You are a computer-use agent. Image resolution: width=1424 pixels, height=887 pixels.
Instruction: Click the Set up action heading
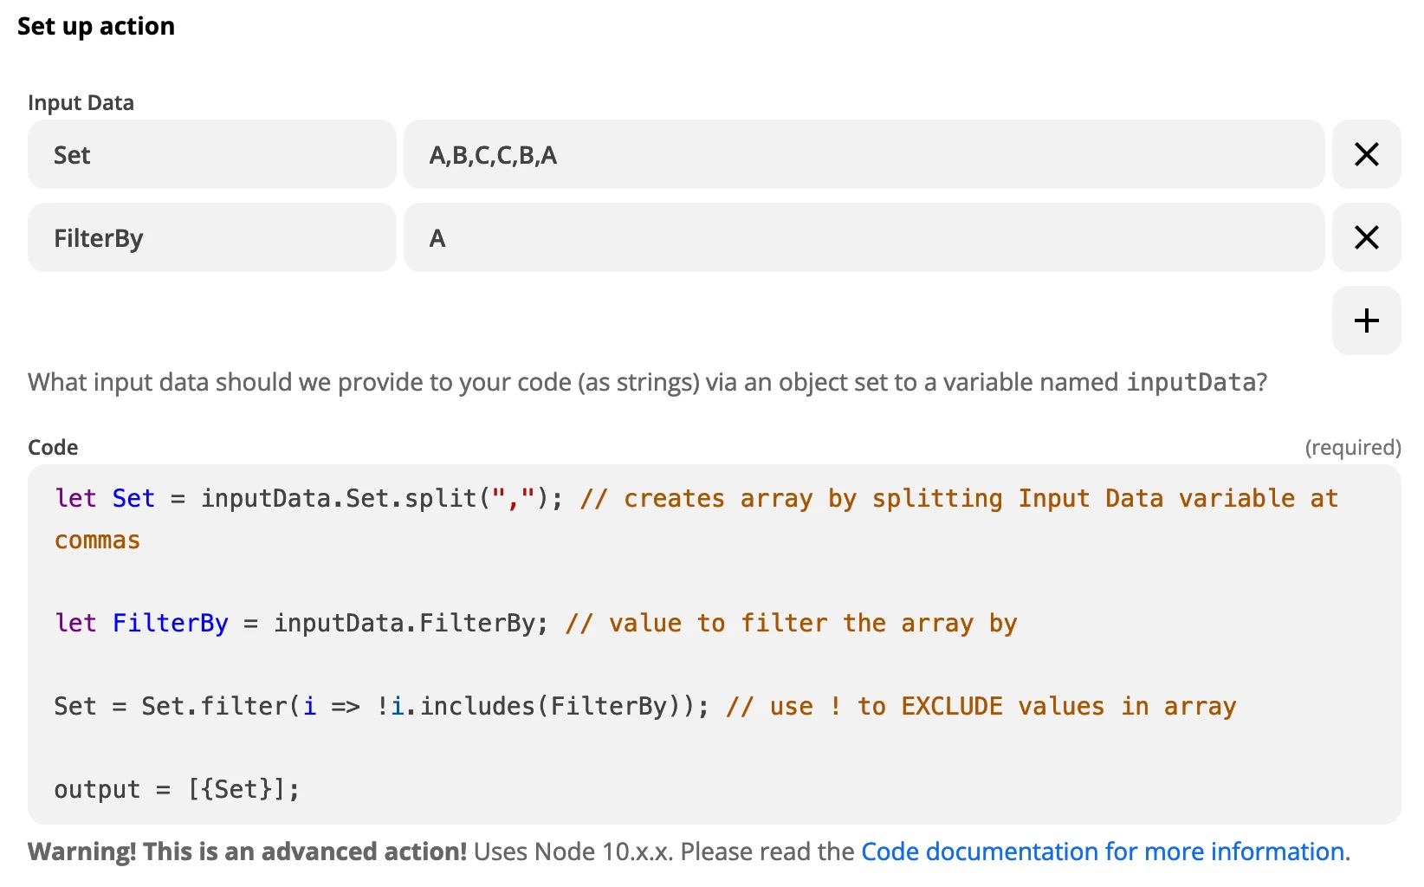96,26
